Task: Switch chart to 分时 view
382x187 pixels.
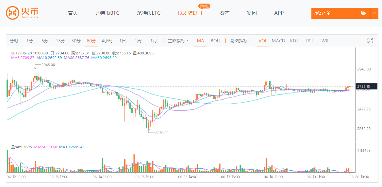Action: click(x=14, y=41)
